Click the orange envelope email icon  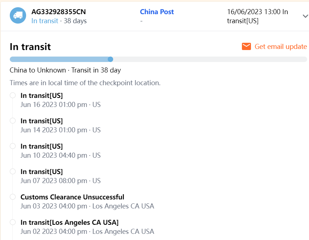tap(246, 46)
